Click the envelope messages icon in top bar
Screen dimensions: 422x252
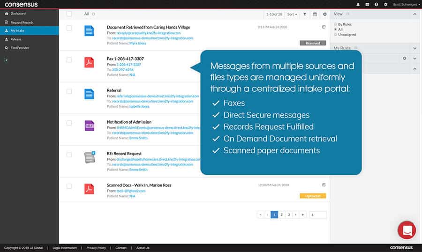368,4
